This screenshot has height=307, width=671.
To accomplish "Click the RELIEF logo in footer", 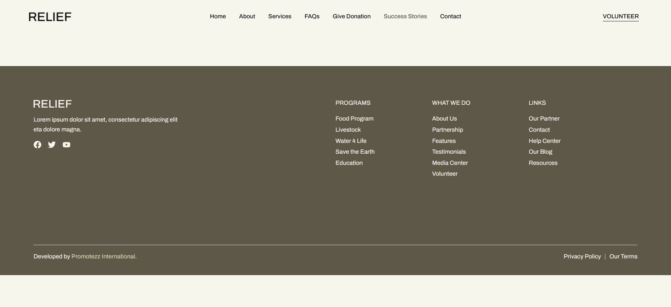I will pyautogui.click(x=52, y=104).
